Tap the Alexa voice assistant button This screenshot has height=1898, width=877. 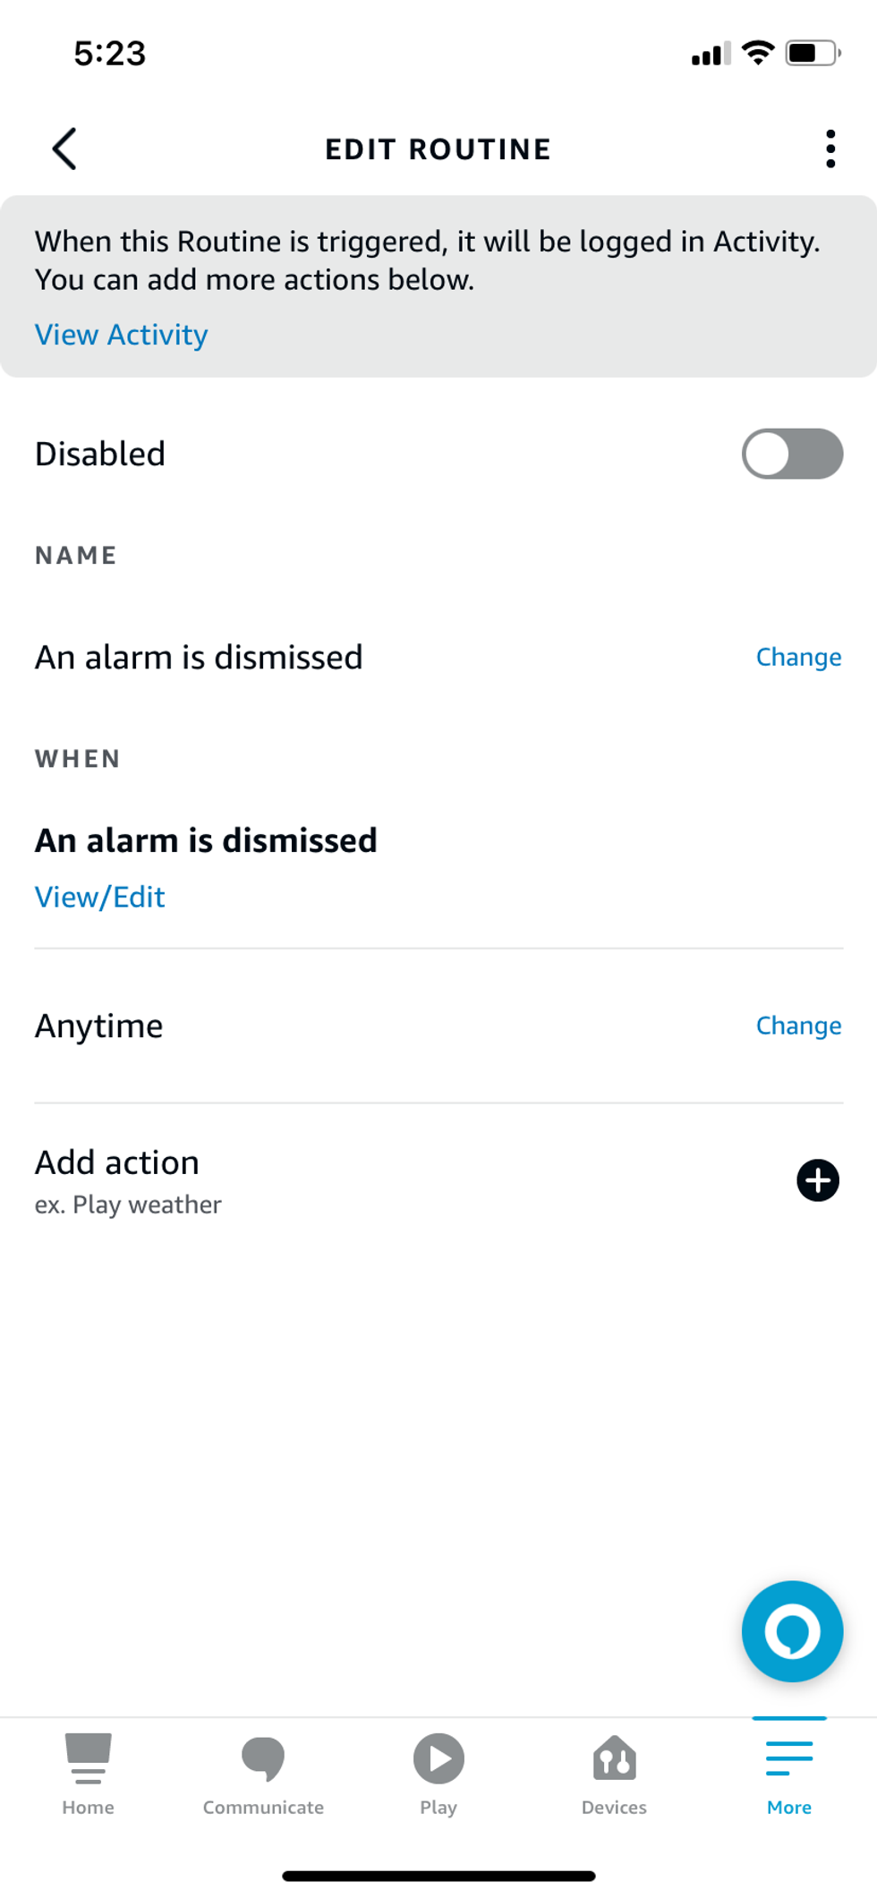pyautogui.click(x=791, y=1630)
